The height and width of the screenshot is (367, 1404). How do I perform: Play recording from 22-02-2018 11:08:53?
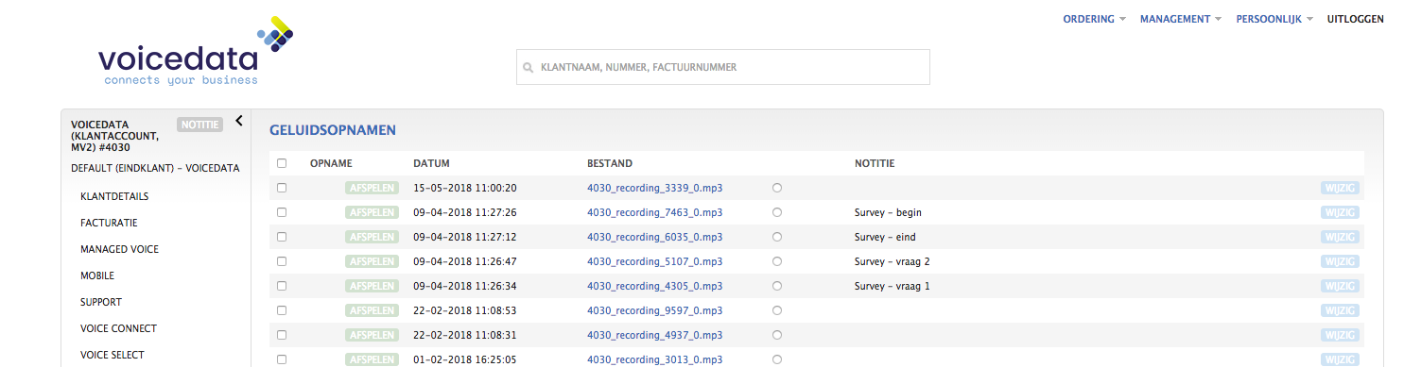tap(372, 310)
